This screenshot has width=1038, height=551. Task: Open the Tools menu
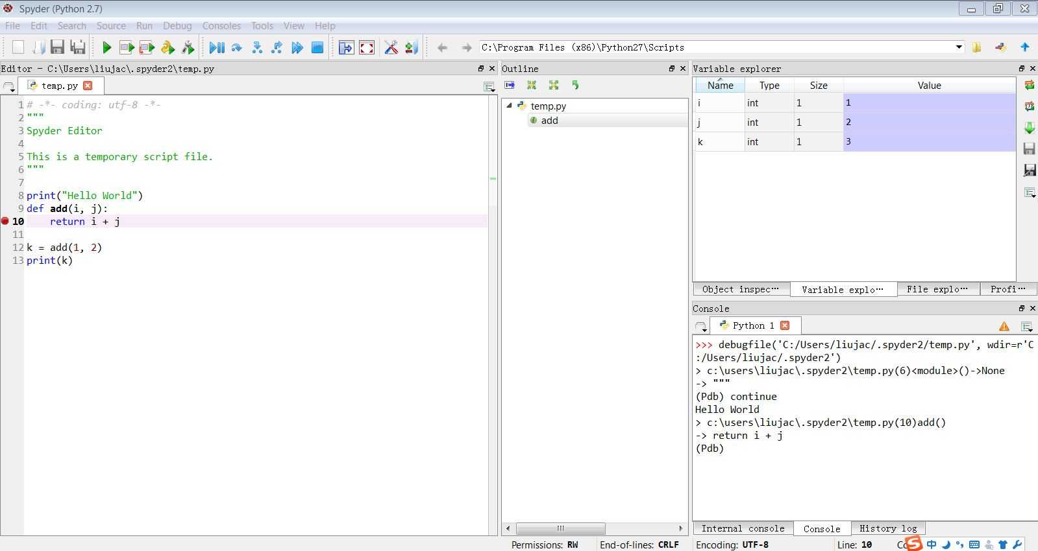click(262, 26)
